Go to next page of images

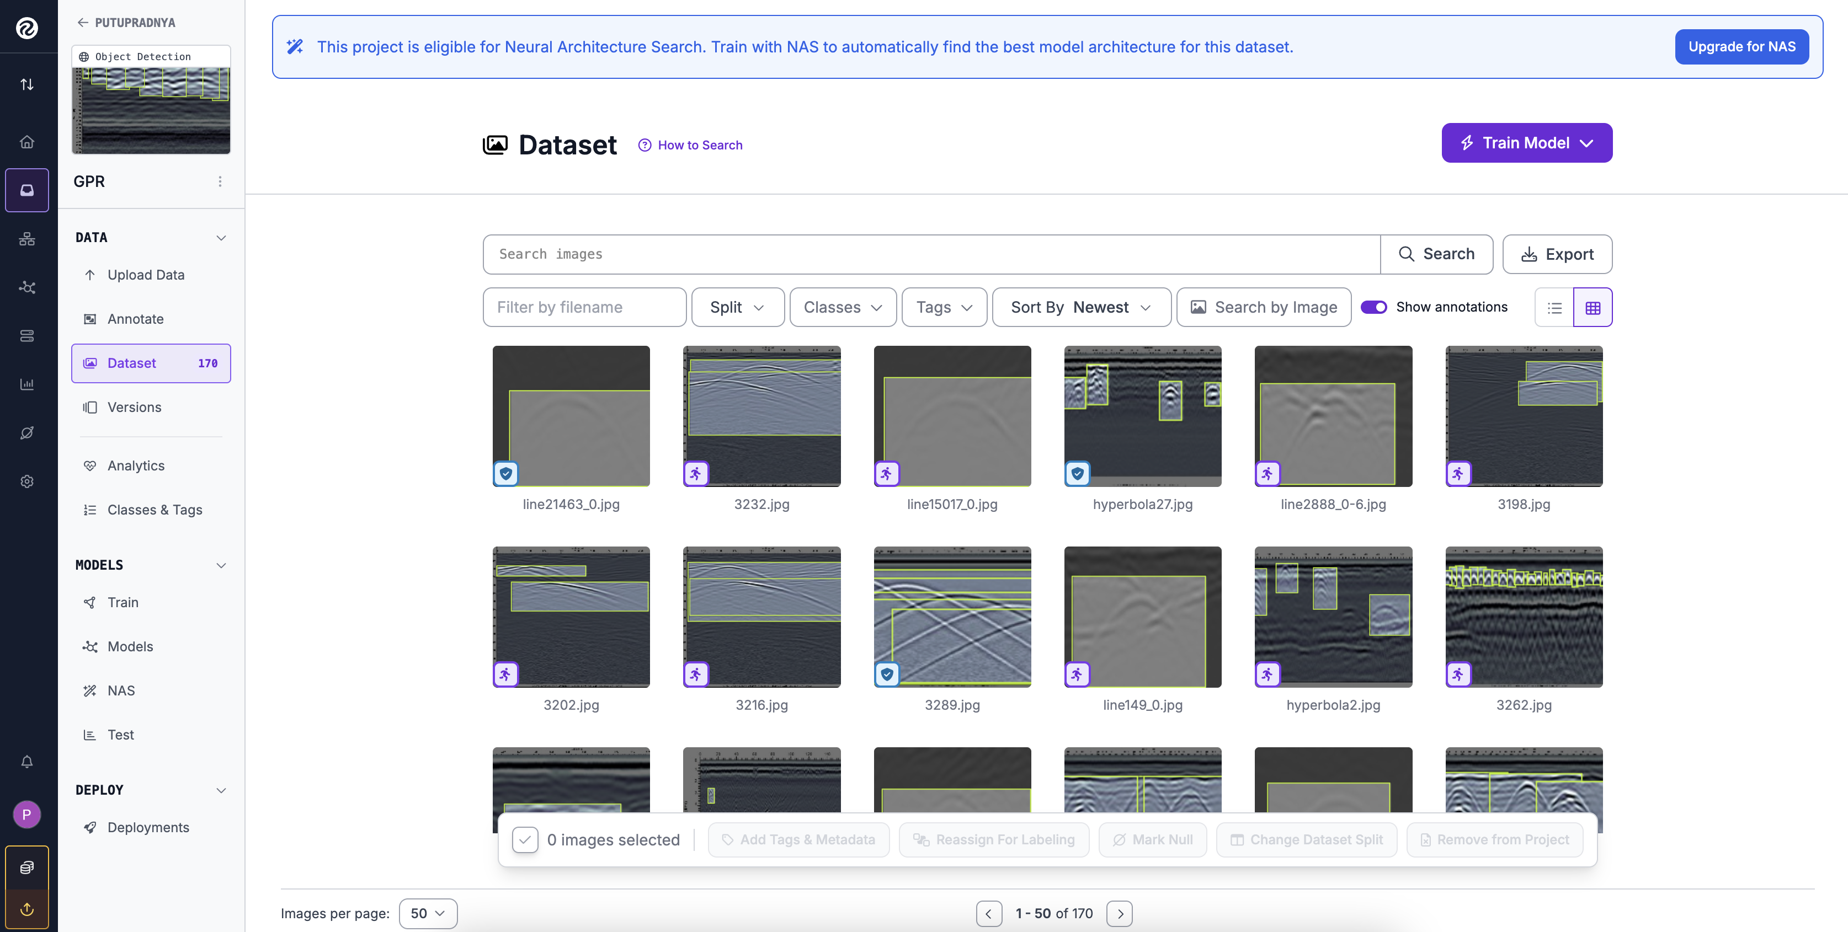coord(1120,914)
